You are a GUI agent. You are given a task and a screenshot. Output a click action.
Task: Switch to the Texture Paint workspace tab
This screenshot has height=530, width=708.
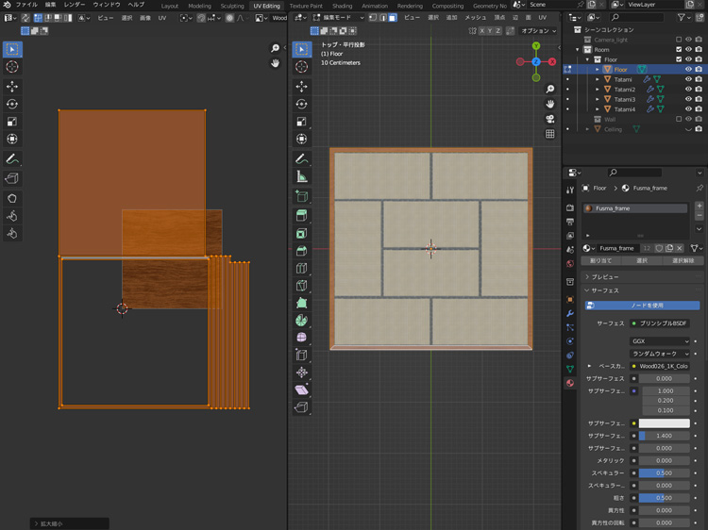[306, 6]
